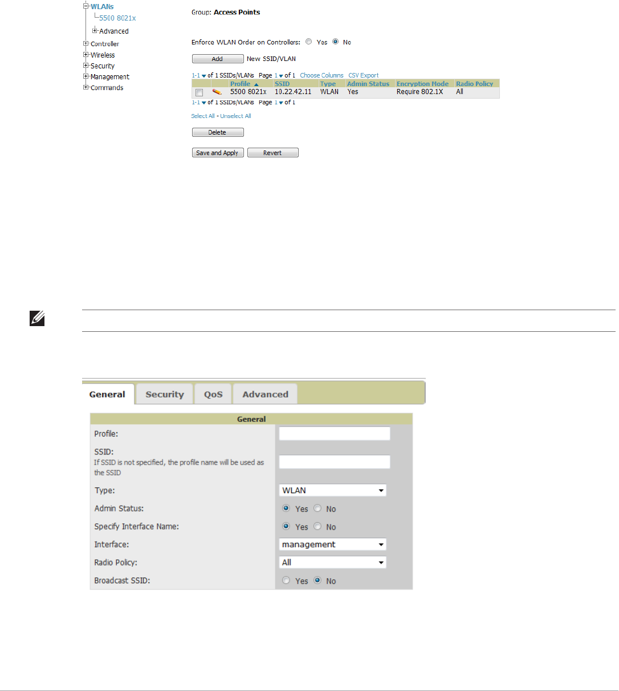
Task: Open the bottom 1-1 range dropdown below table
Action: click(x=199, y=103)
